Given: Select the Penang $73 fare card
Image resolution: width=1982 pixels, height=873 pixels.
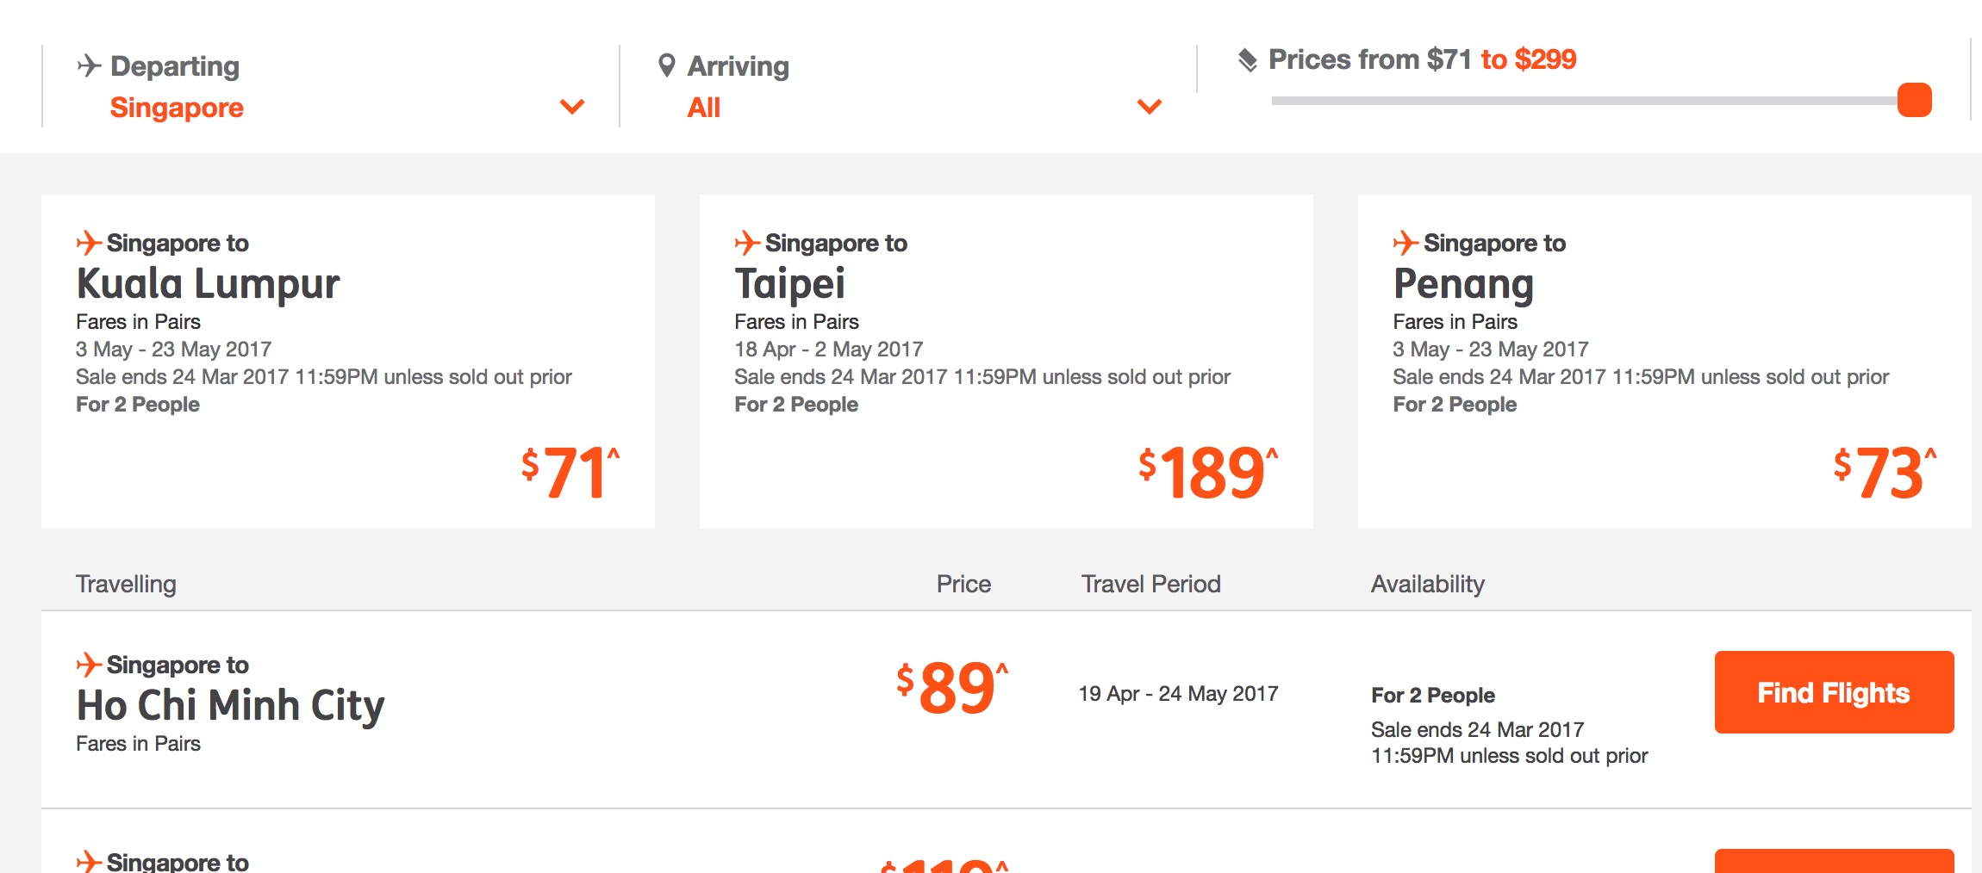Looking at the screenshot, I should pyautogui.click(x=1664, y=362).
